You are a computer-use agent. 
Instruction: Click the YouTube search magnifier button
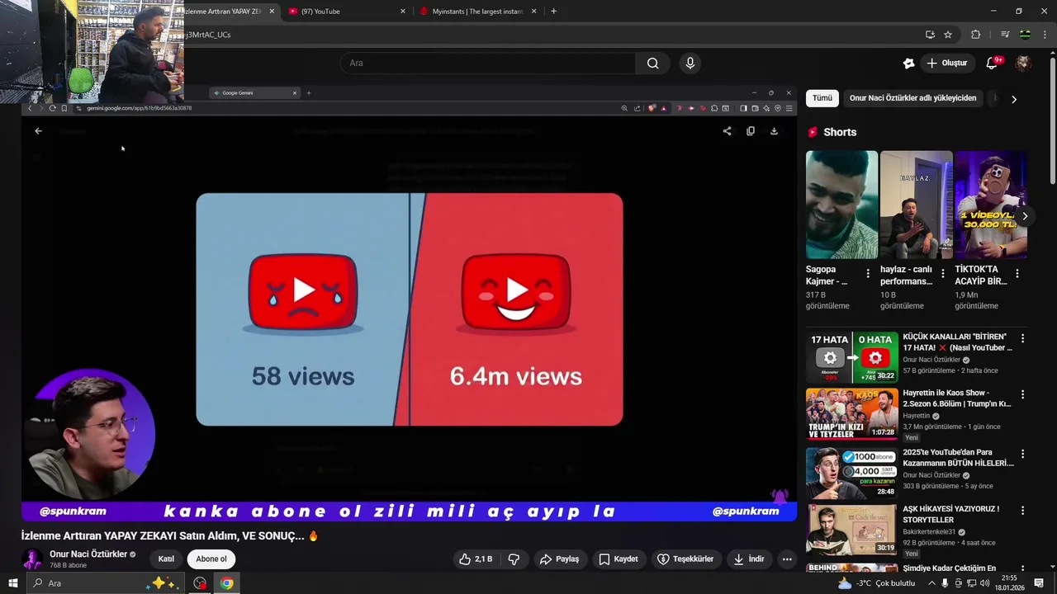pyautogui.click(x=652, y=63)
